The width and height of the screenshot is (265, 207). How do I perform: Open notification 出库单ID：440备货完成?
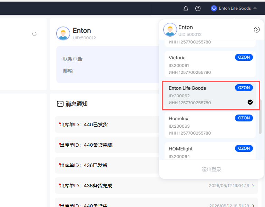(107, 145)
